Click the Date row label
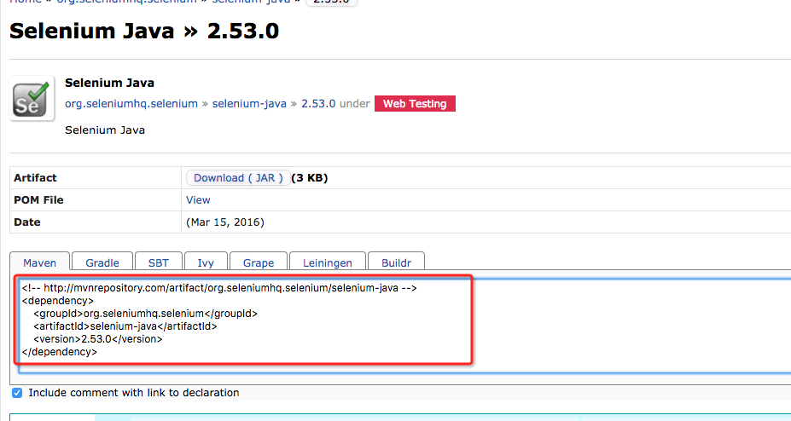The image size is (791, 421). [x=27, y=222]
